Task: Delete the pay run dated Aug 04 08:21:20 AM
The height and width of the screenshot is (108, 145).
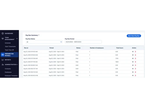Action: point(135,72)
